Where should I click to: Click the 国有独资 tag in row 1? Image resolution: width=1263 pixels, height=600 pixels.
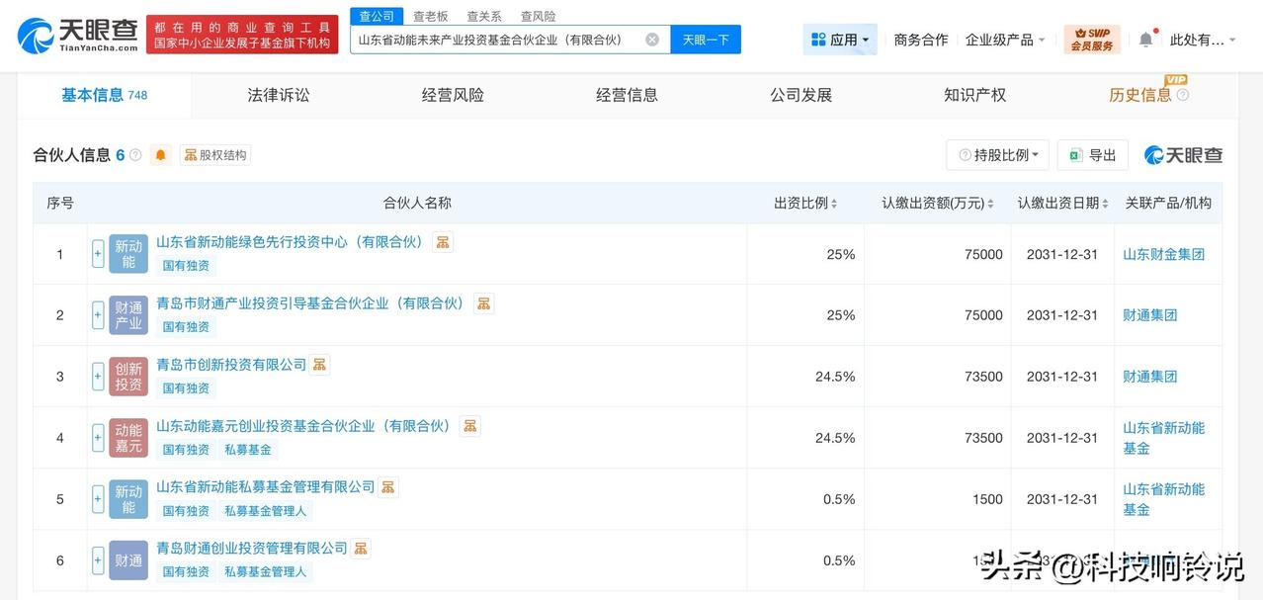tap(186, 266)
